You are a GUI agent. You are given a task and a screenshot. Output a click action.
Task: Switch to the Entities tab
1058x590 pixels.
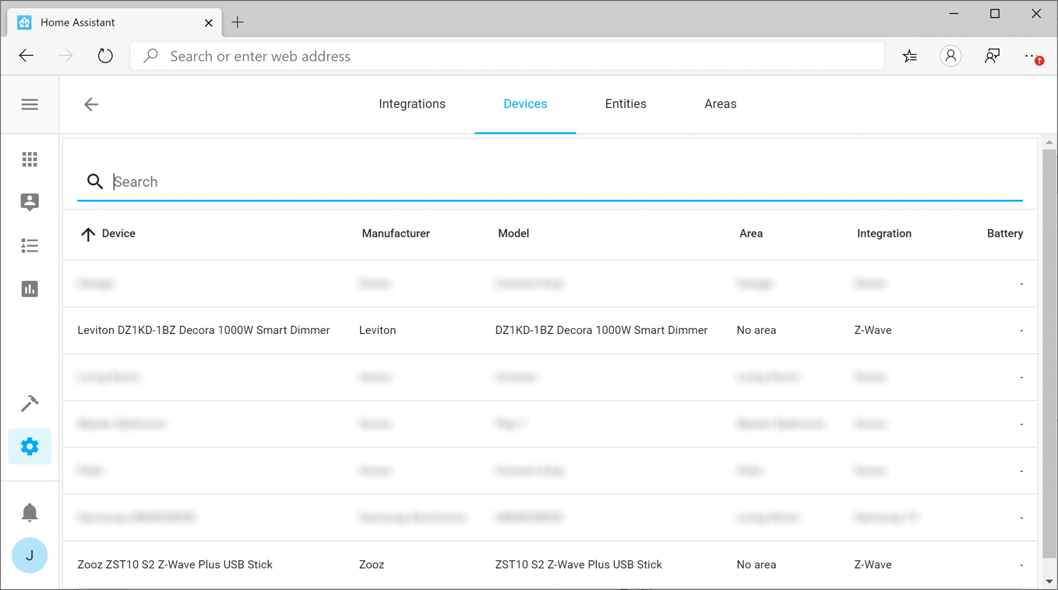pos(625,104)
